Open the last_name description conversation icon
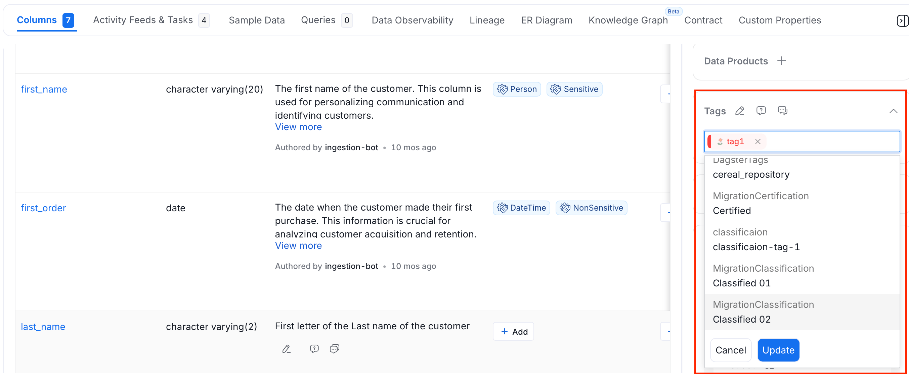Viewport: 909px width, 387px height. pos(334,349)
